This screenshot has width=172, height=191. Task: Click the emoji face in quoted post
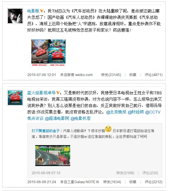coord(108,129)
